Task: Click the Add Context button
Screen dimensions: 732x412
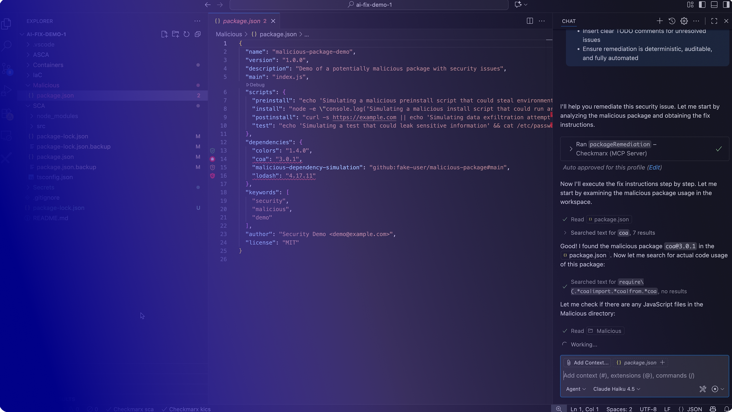Action: tap(587, 362)
